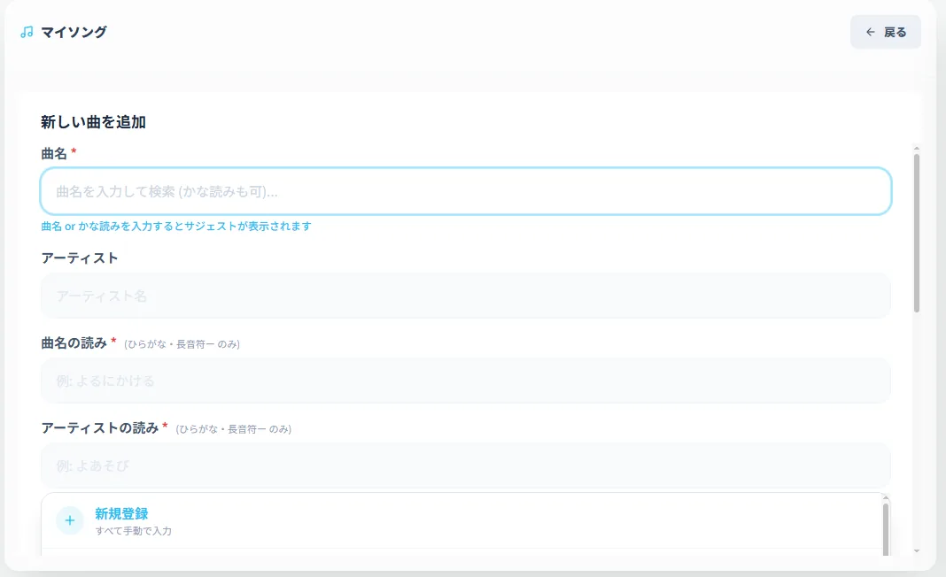Click the マイソング music note icon
Screen dimensions: 946x577
(x=27, y=32)
